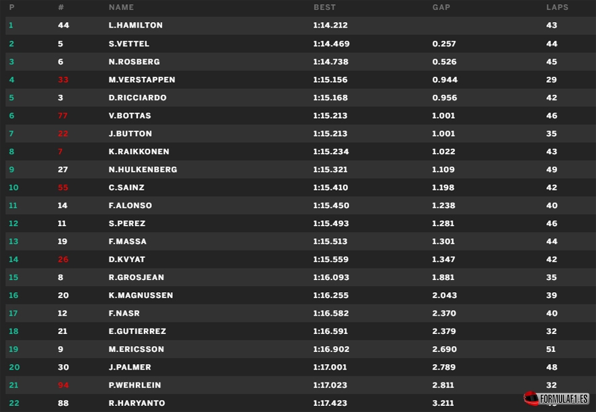
Task: Select the L.HAMILTON row name
Action: tap(136, 25)
